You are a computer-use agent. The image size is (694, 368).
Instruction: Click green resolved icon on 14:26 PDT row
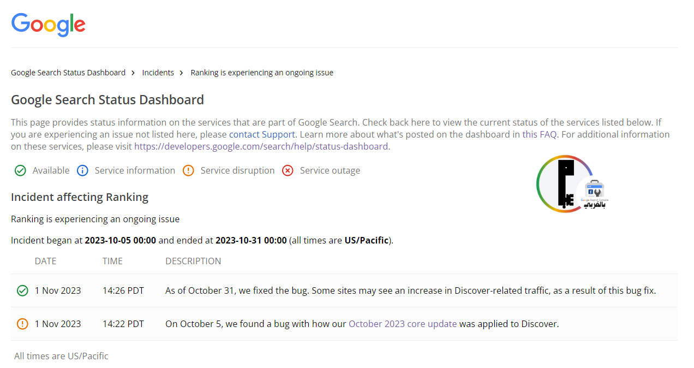pyautogui.click(x=22, y=291)
